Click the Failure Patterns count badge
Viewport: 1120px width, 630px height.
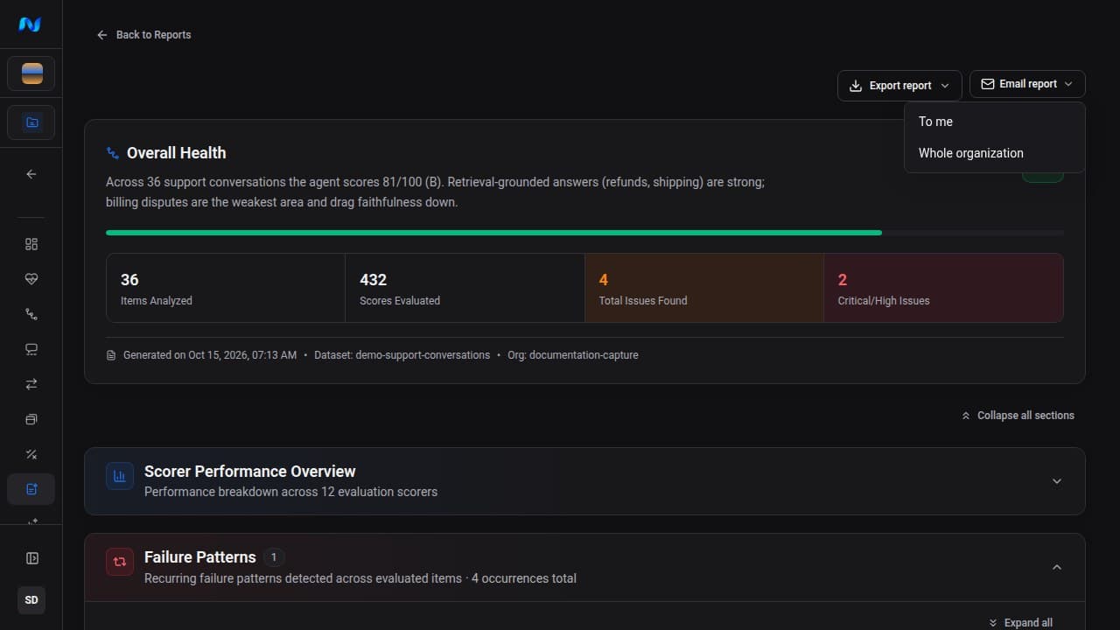[274, 557]
